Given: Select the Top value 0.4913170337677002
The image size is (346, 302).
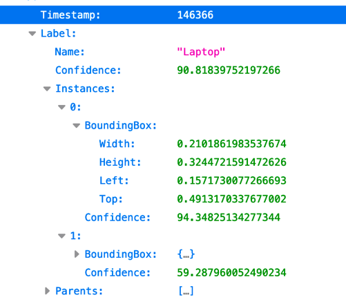Looking at the screenshot, I should tap(231, 199).
